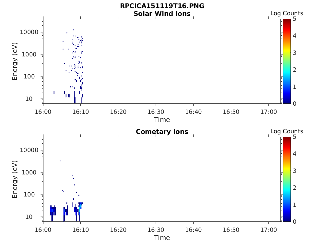
Task: Select 10000 energy tick in Cometary Ions plot
Action: tap(29, 150)
